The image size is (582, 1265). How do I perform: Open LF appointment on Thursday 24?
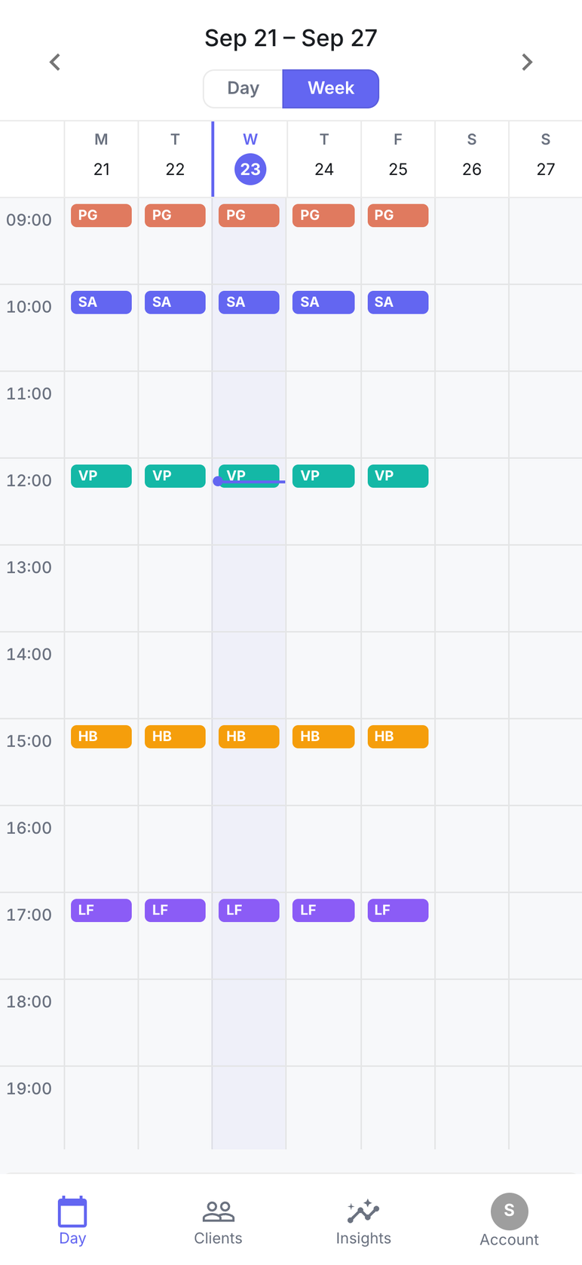323,911
